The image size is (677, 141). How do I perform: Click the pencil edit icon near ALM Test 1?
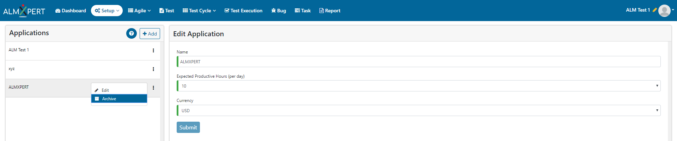[x=654, y=10]
